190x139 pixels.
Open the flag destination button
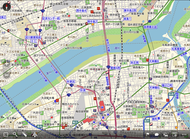148,135
